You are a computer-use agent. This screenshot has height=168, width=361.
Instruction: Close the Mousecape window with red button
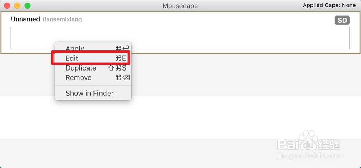point(7,5)
